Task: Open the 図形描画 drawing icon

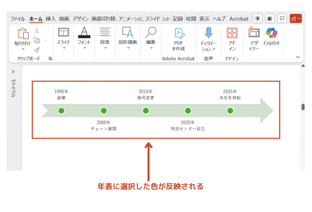Action: tap(128, 32)
